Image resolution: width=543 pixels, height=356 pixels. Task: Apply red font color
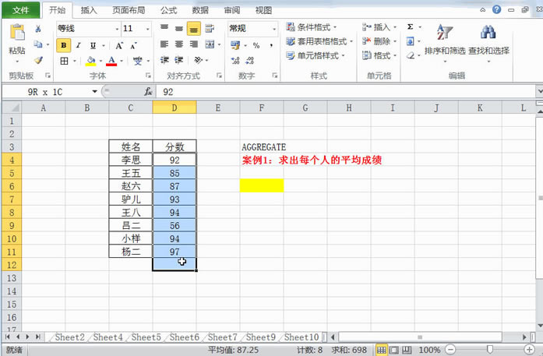pos(111,62)
